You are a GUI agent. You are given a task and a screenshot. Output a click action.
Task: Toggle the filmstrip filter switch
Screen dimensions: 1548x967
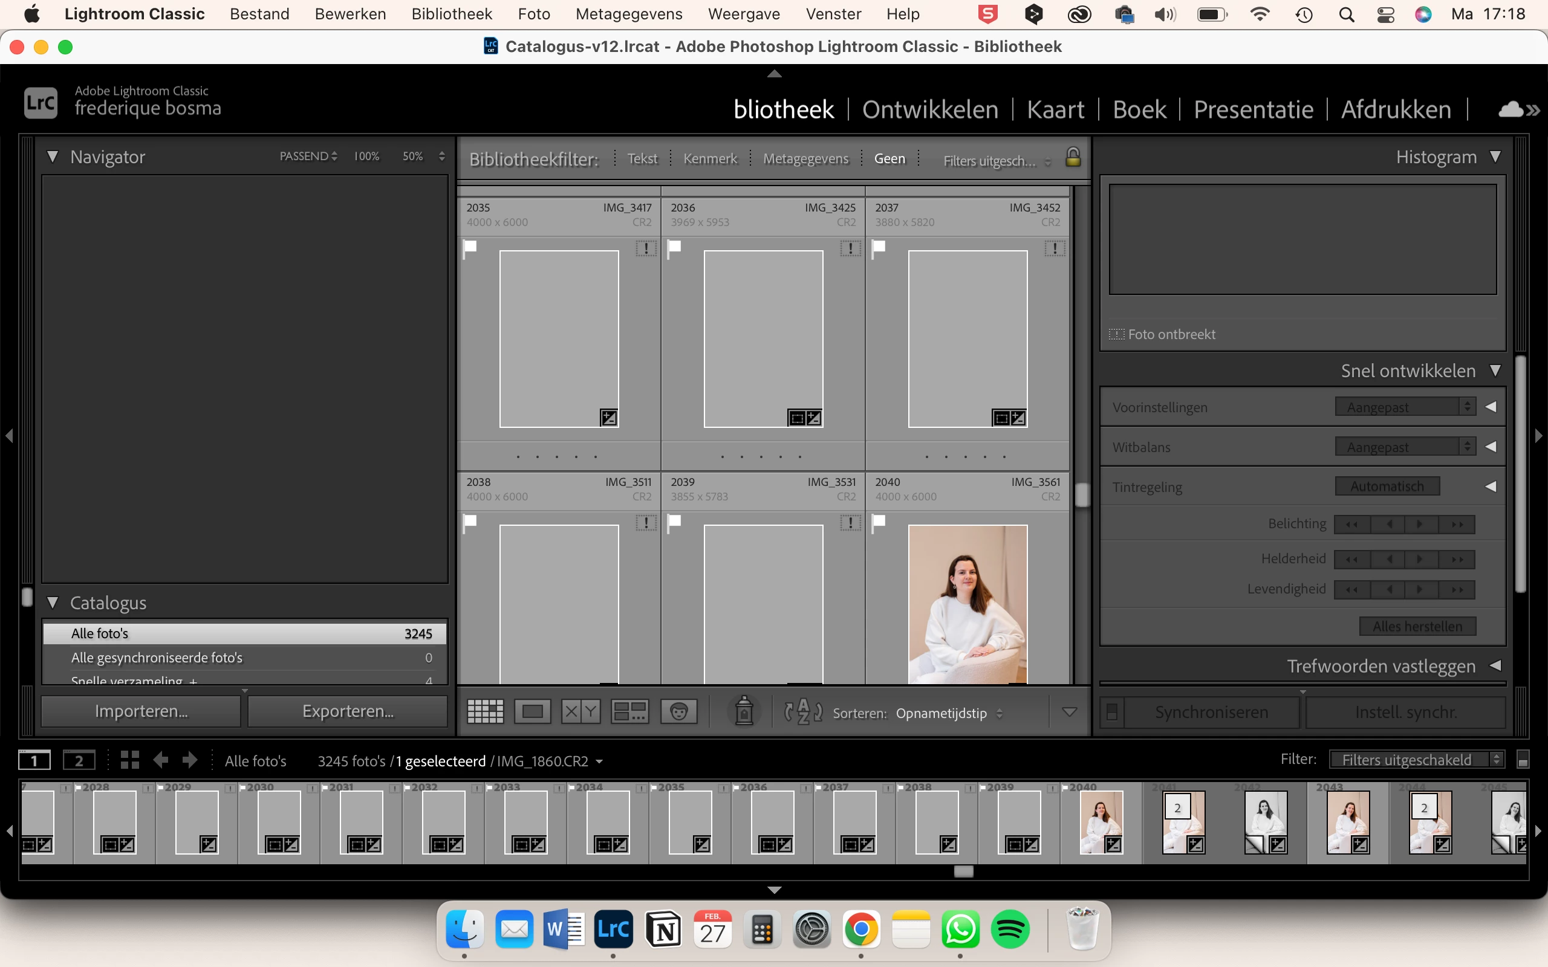pyautogui.click(x=1523, y=760)
